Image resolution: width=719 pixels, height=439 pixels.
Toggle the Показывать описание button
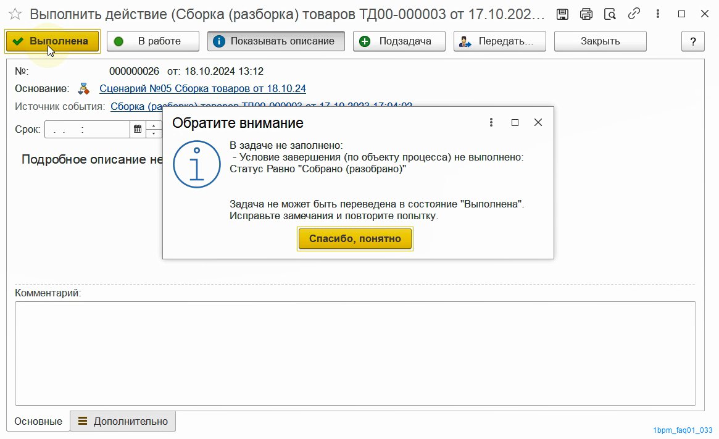click(276, 41)
